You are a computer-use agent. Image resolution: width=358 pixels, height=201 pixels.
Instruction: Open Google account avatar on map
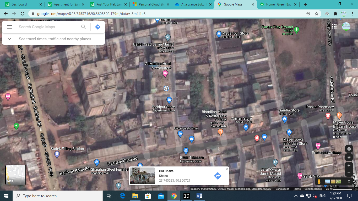[346, 26]
